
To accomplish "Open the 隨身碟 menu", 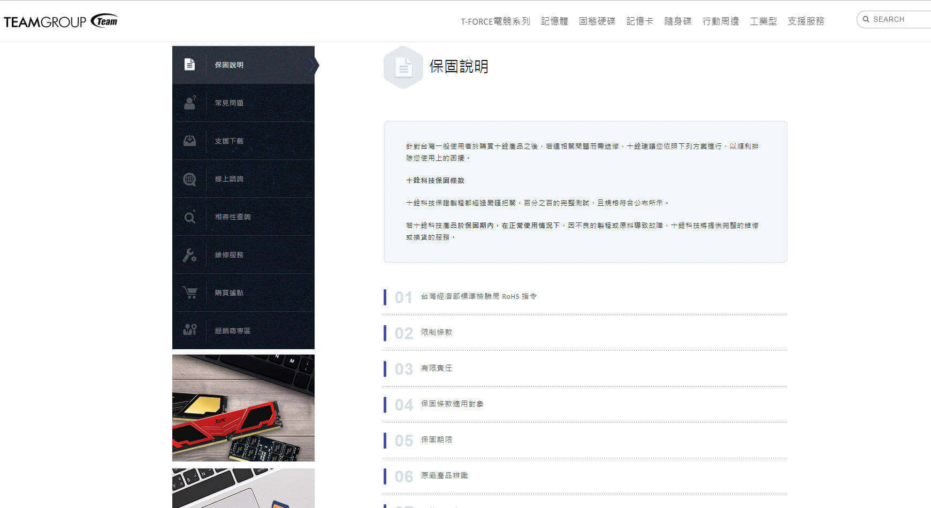I will tap(678, 21).
